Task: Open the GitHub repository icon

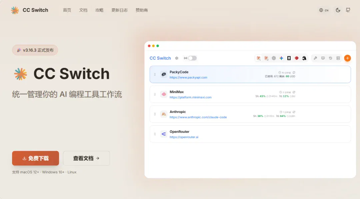Action: [x=348, y=10]
